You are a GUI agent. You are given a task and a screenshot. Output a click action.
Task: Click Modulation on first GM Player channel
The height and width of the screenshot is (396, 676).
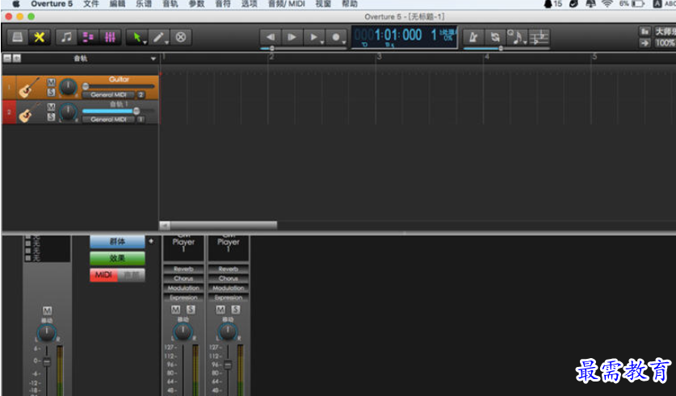(x=183, y=288)
